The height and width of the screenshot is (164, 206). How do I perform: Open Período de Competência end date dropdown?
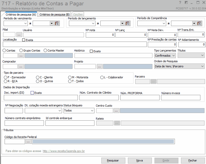pos(194,23)
